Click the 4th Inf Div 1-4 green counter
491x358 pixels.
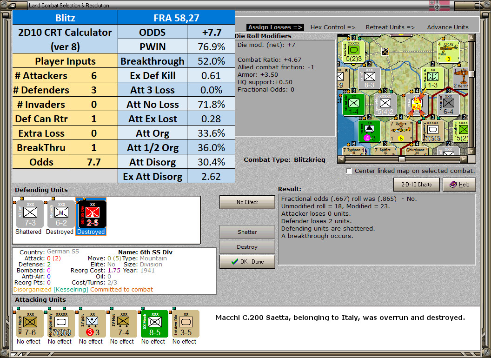tap(353, 105)
